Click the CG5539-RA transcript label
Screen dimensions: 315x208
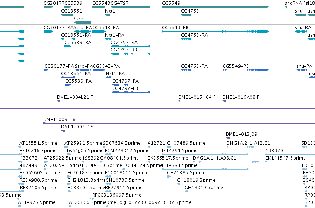tap(78, 42)
